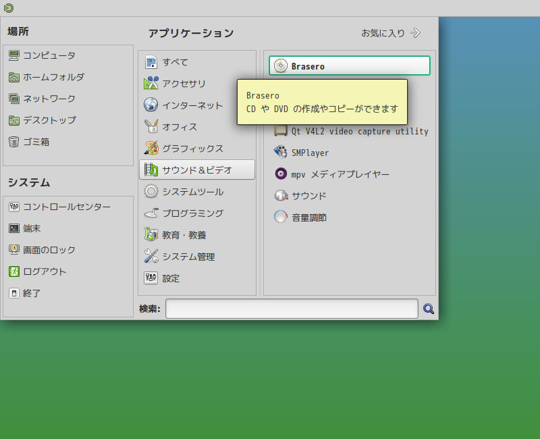The width and height of the screenshot is (540, 439).
Task: Open the サウンド settings icon
Action: (281, 196)
